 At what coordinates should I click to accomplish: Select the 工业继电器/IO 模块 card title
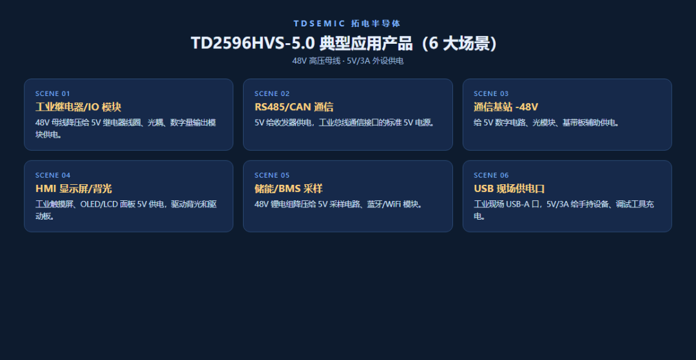[79, 107]
